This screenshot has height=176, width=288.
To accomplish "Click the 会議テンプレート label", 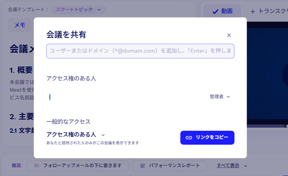I will pos(28,10).
